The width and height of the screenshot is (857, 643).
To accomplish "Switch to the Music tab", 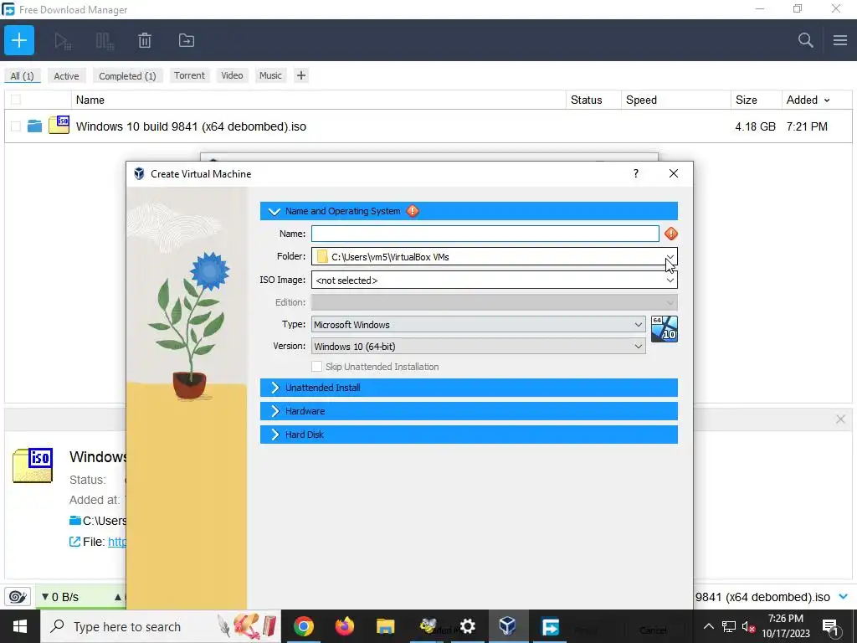I will 270,75.
